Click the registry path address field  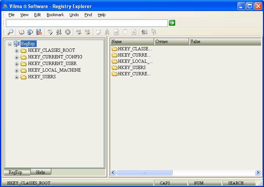coord(87,23)
